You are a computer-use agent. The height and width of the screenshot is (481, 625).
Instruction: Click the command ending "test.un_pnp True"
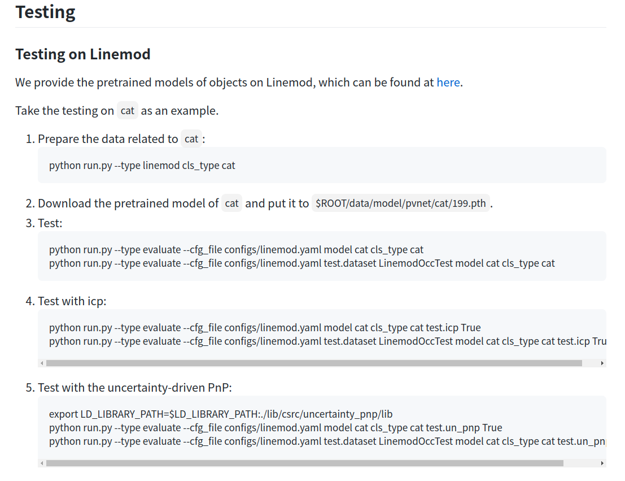pos(276,427)
